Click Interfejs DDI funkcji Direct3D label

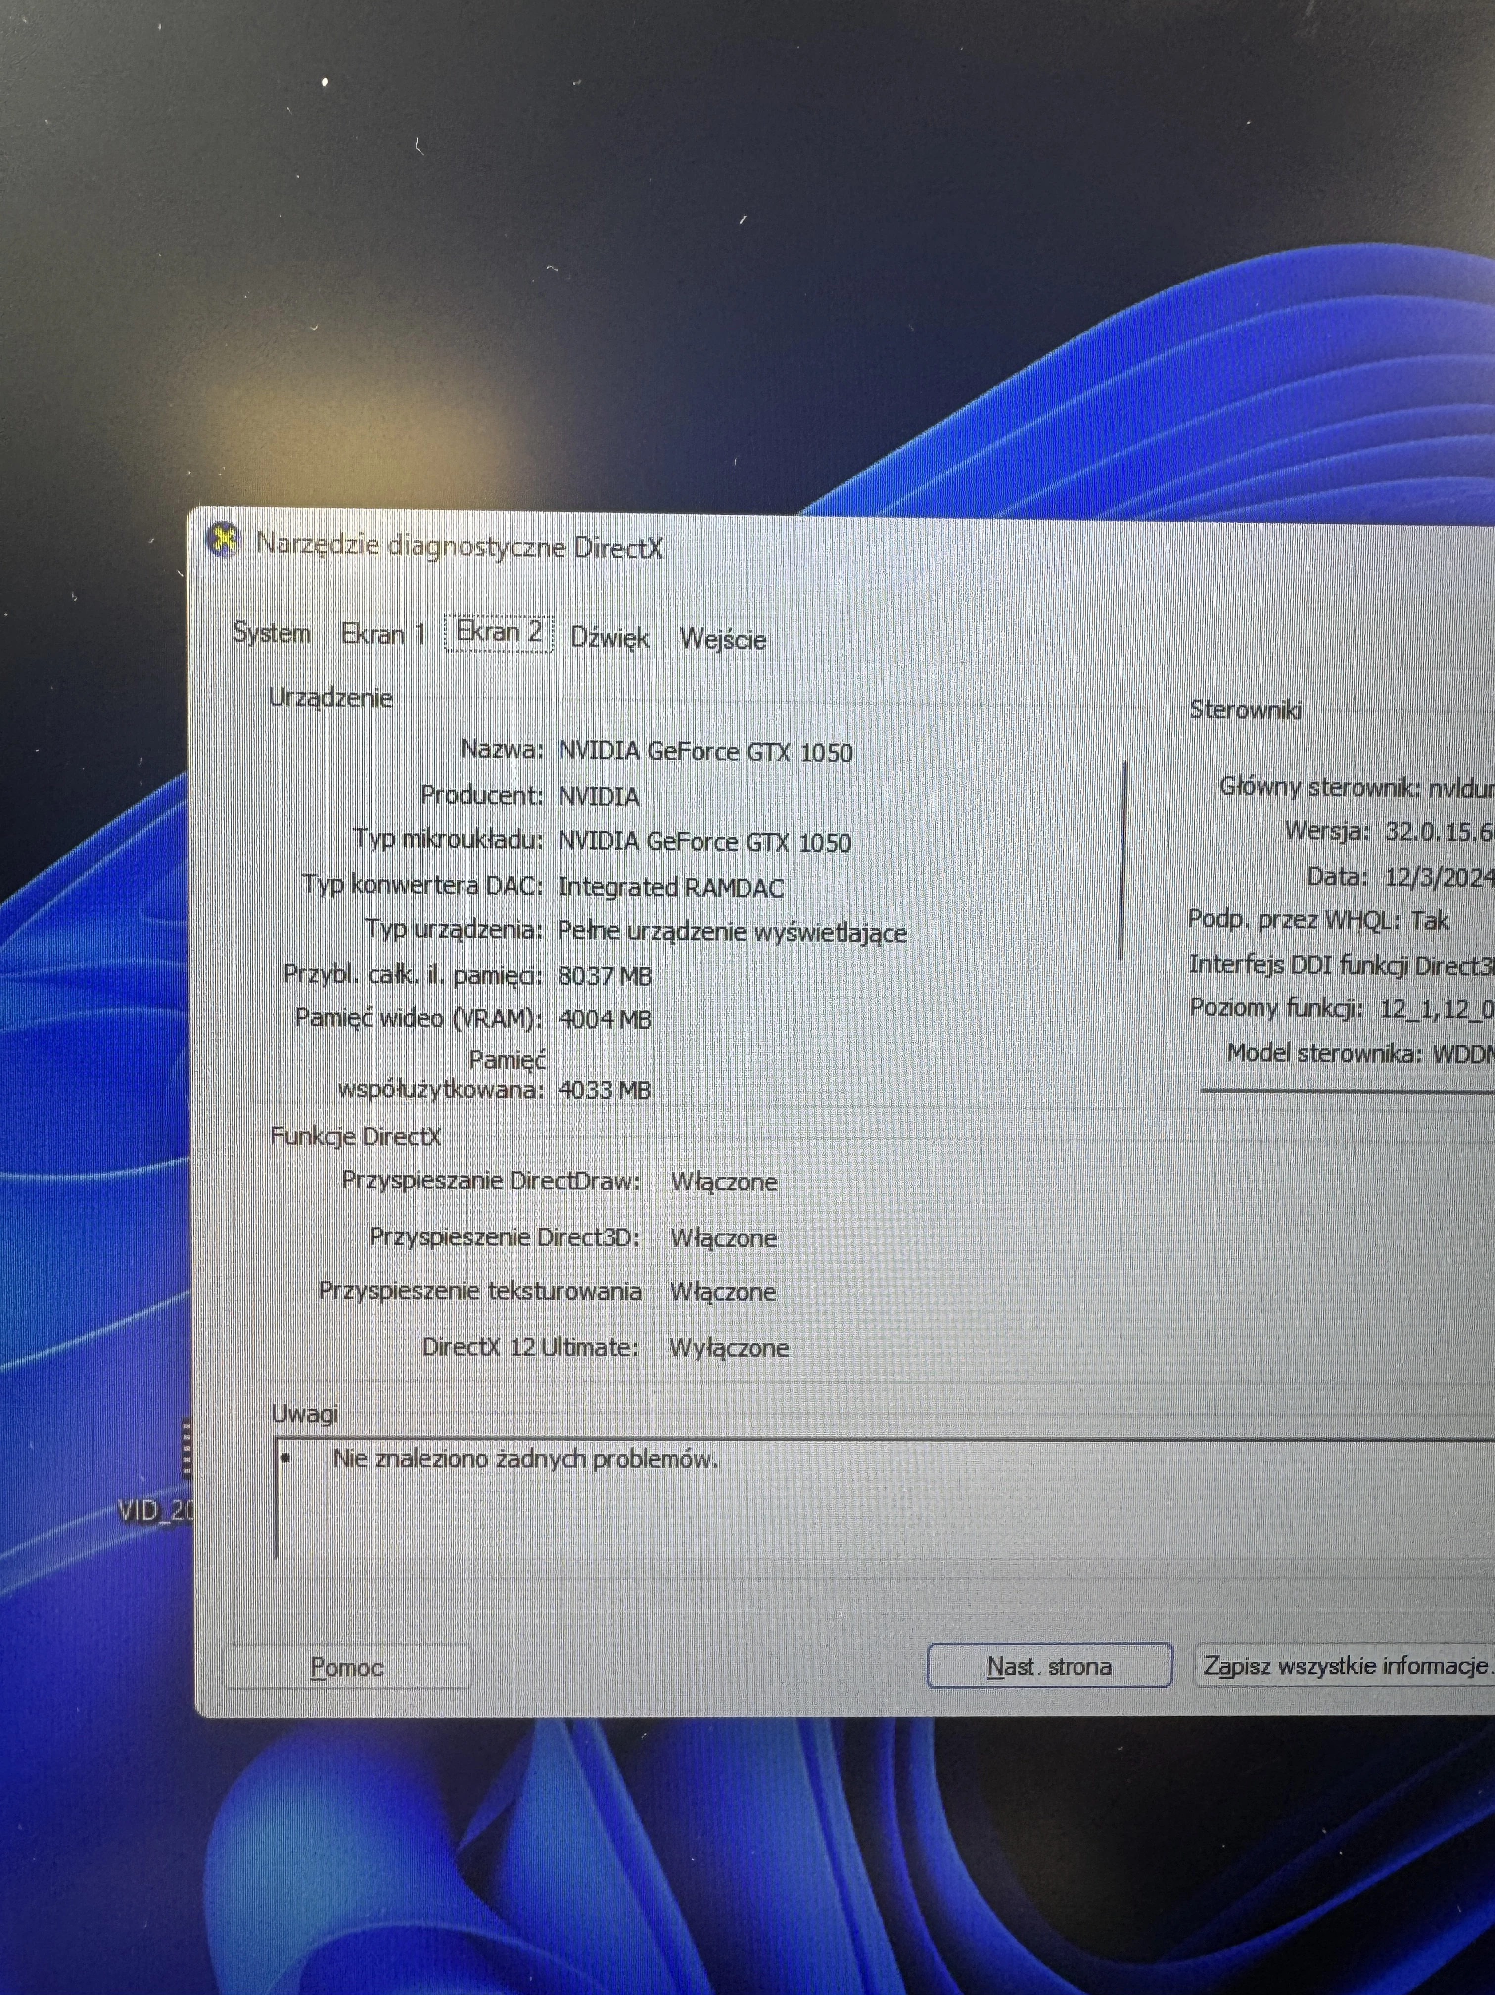pyautogui.click(x=1341, y=965)
